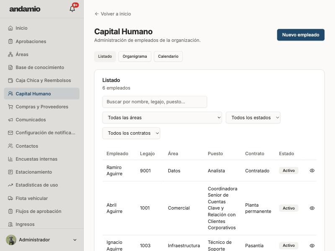Open Áreas from the sidebar
Image resolution: width=335 pixels, height=251 pixels.
(41, 54)
